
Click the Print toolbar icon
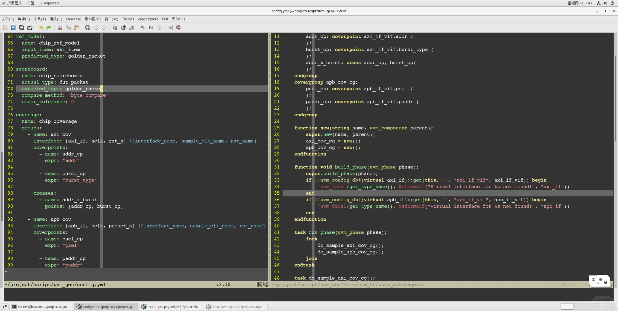tap(30, 28)
